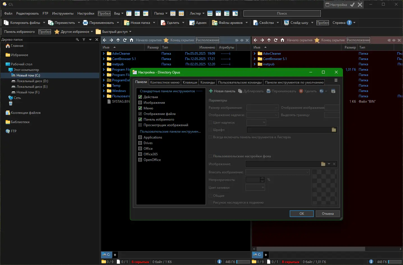Expand the AdwCleaner folder in left pane
The height and width of the screenshot is (265, 403).
[x=104, y=54]
